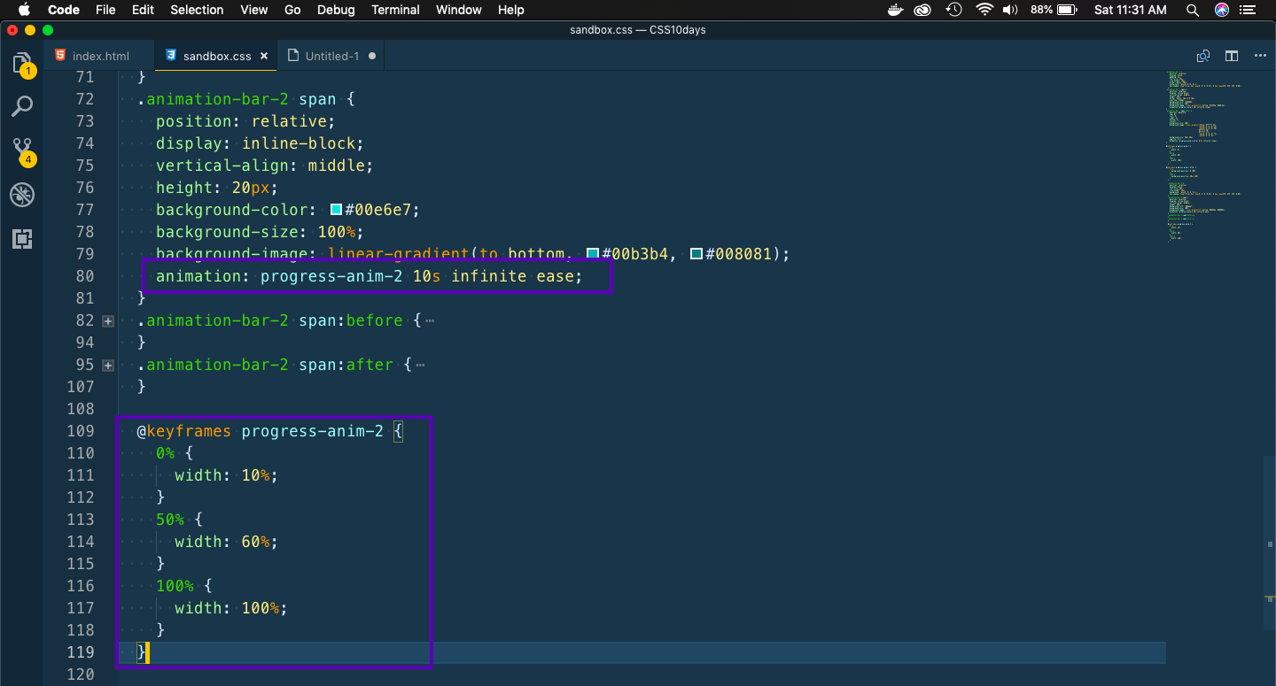Viewport: 1276px width, 686px height.
Task: Open the Selection menu
Action: tap(197, 10)
